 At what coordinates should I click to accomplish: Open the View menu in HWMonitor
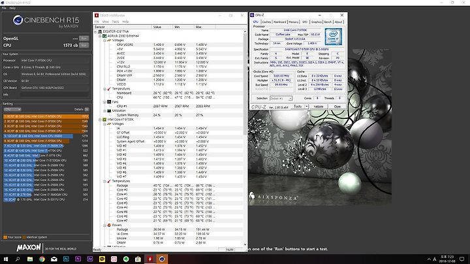[x=106, y=22]
